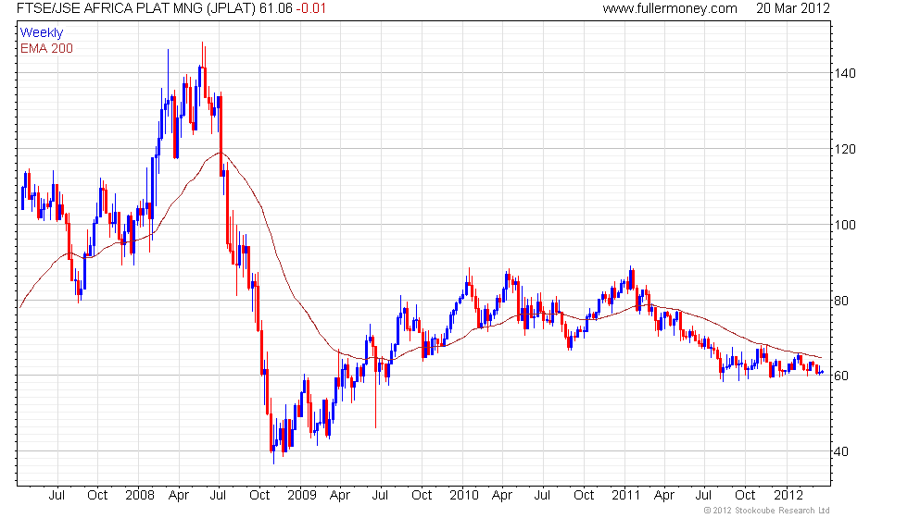Click the 100 price axis label
Viewport: 908px width, 518px height.
[x=844, y=225]
